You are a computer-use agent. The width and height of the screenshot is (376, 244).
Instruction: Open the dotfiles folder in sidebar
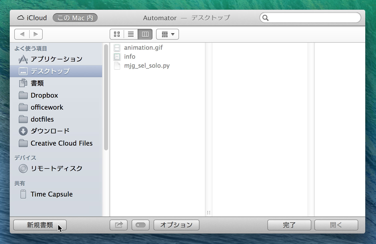pyautogui.click(x=56, y=119)
